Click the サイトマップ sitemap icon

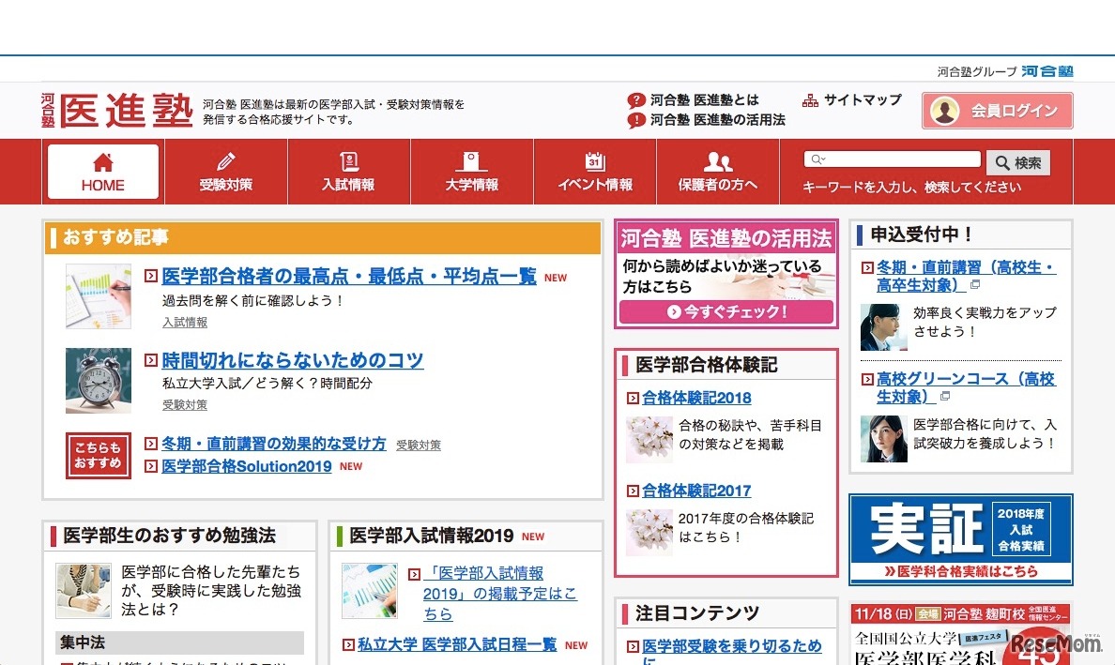809,99
